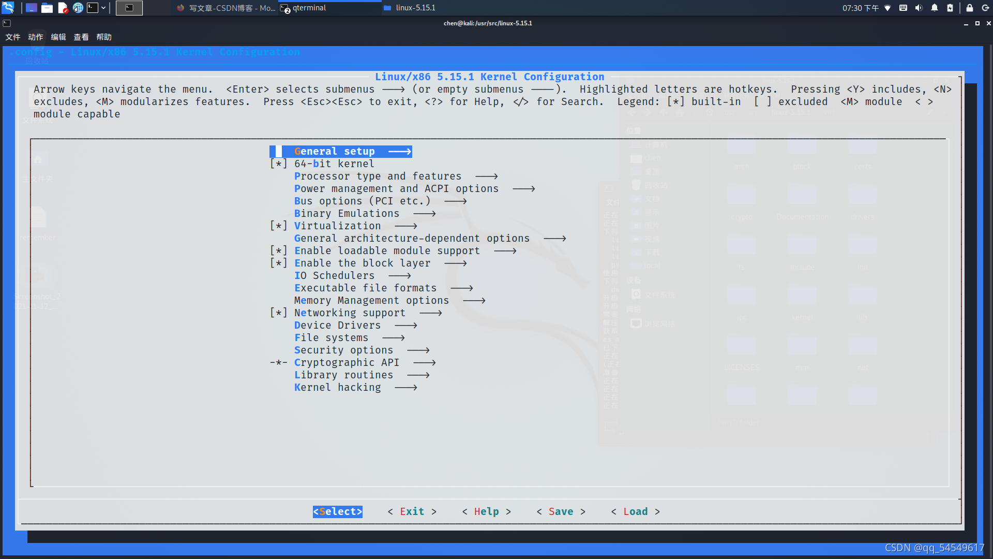Toggle the 64-bit kernel checkbox
This screenshot has width=993, height=559.
pos(278,164)
